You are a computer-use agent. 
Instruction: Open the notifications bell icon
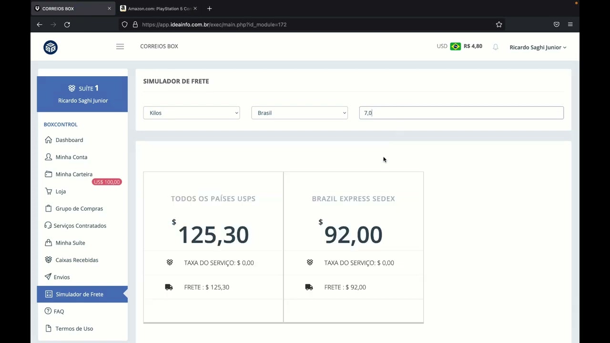(x=496, y=47)
